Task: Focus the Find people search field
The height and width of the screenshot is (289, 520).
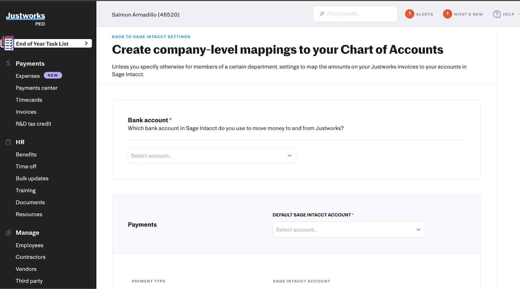Action: coord(355,14)
